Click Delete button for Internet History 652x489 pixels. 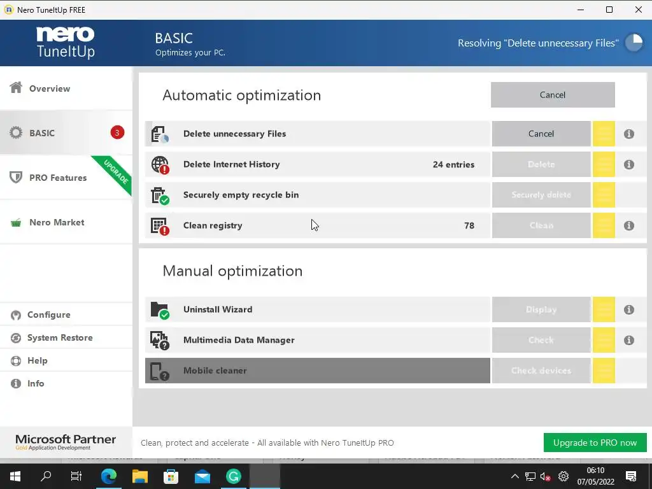pyautogui.click(x=541, y=165)
